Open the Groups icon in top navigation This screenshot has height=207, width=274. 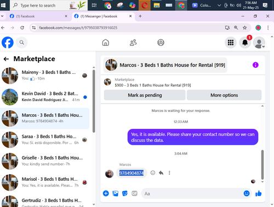point(161,43)
